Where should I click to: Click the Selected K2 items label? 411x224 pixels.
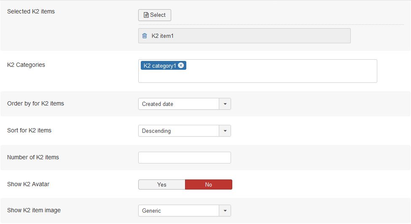[31, 11]
